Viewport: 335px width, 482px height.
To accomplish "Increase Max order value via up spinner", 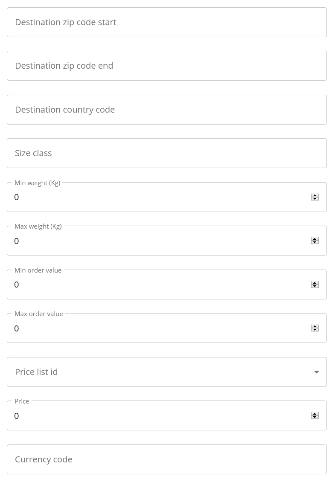I will [315, 326].
